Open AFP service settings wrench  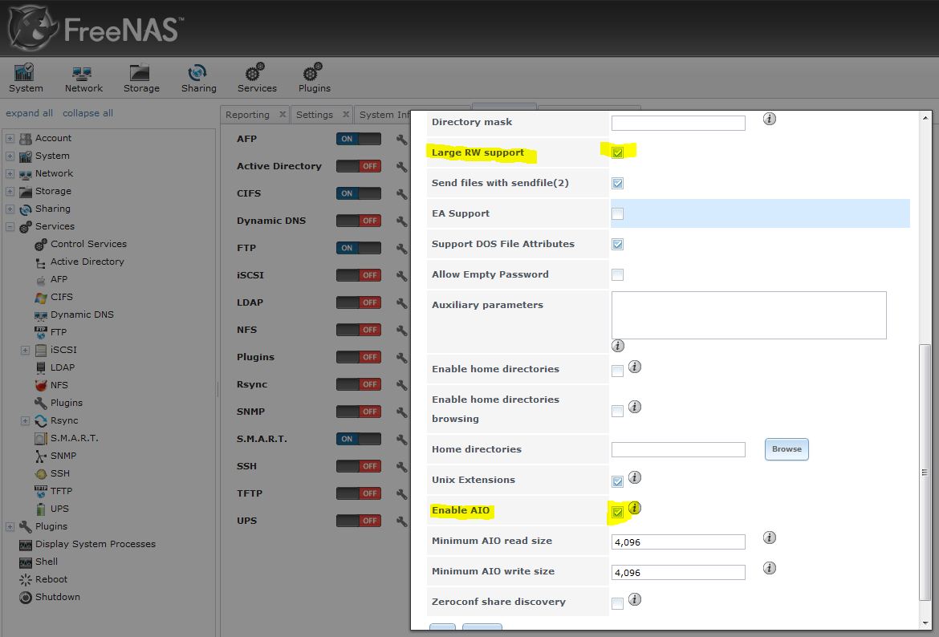tap(401, 140)
